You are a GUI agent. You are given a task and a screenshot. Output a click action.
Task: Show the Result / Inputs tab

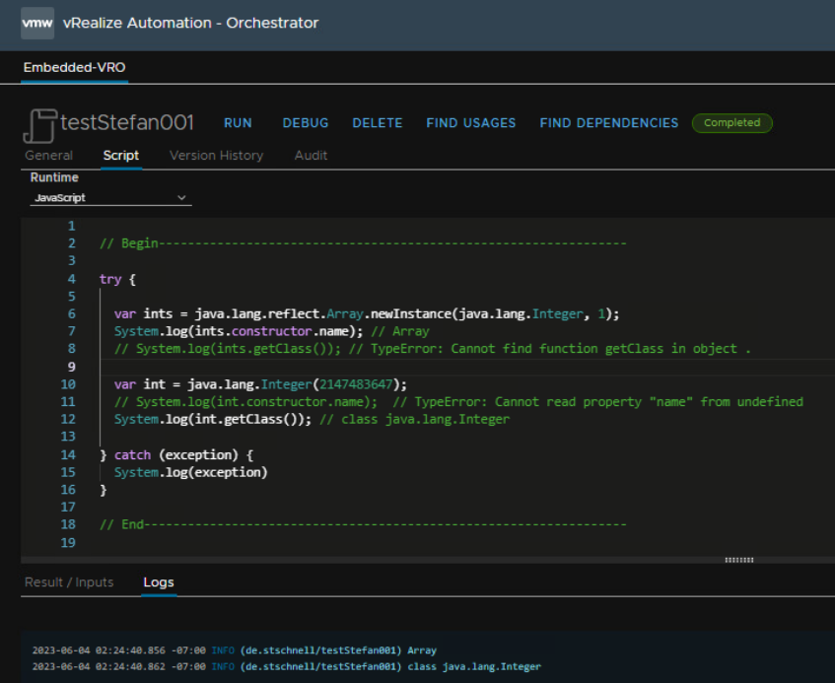[x=69, y=582]
